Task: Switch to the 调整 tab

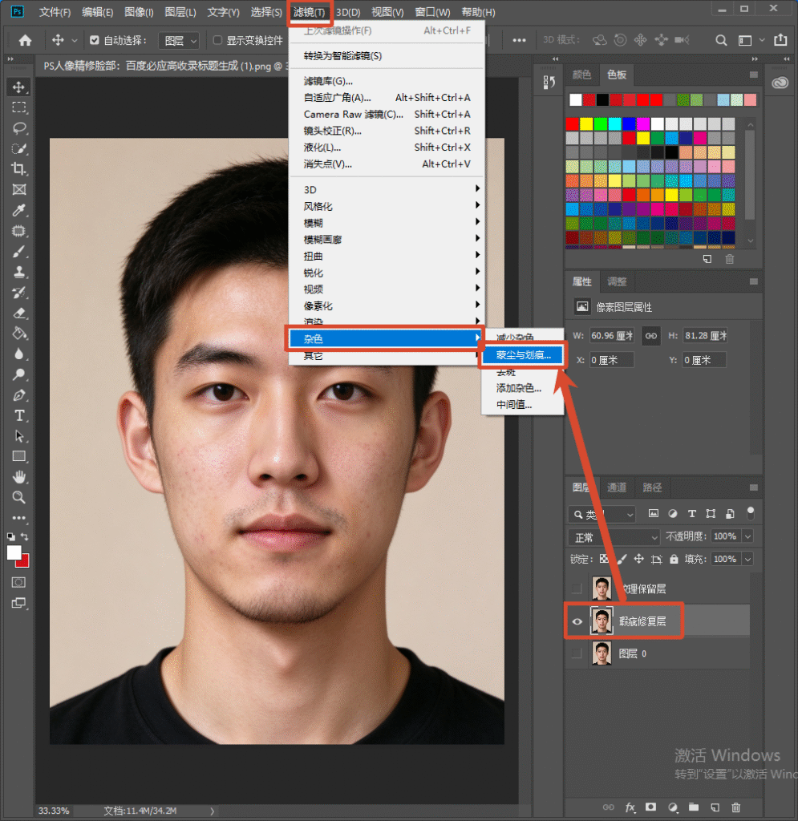Action: tap(616, 281)
